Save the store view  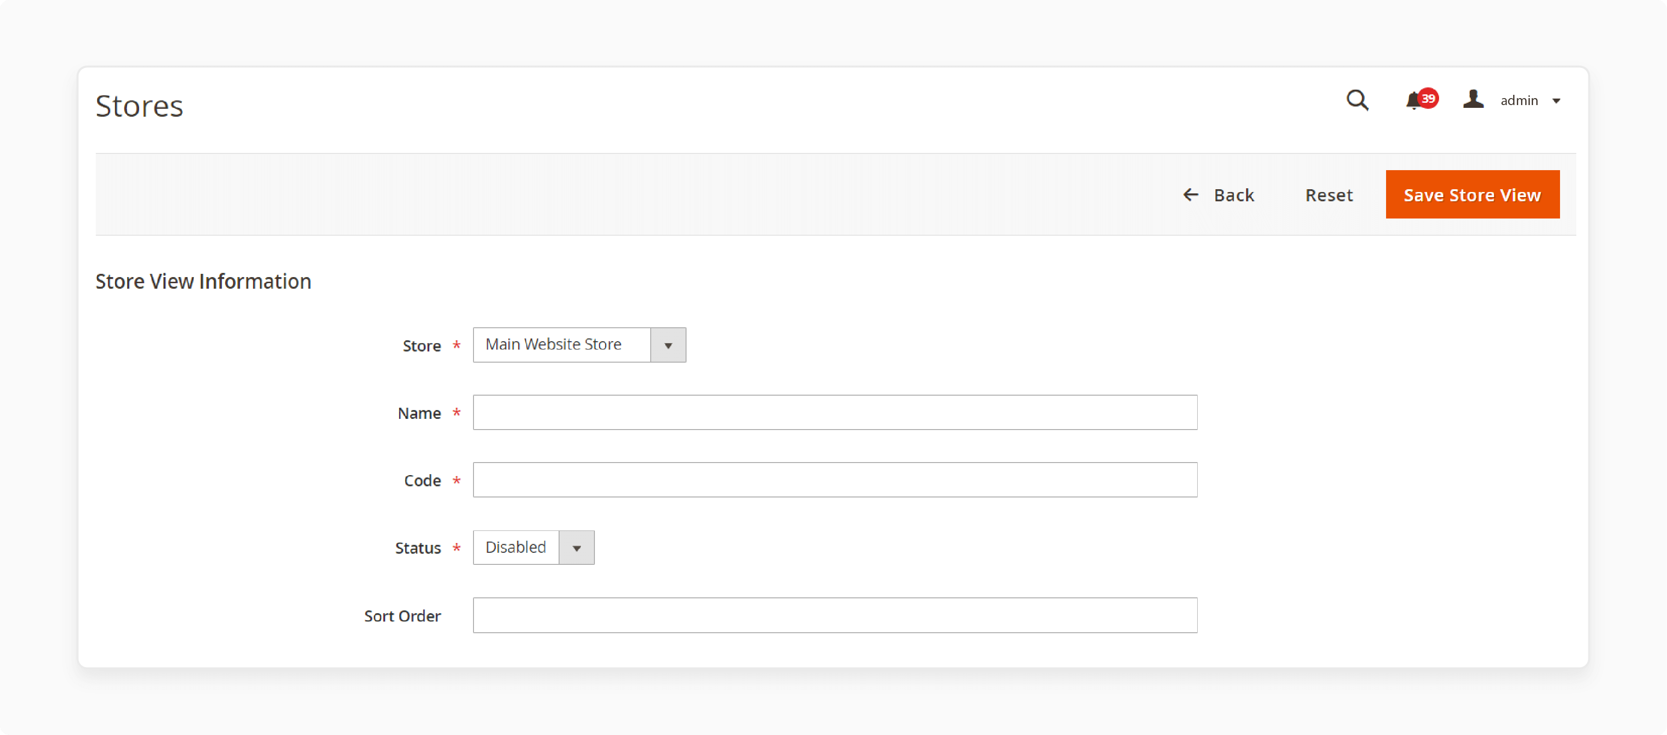coord(1472,194)
